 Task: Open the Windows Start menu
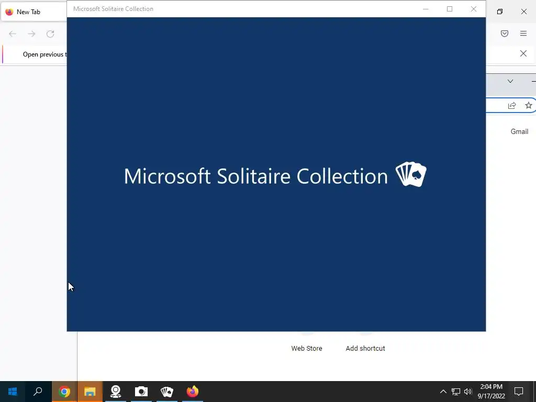13,392
